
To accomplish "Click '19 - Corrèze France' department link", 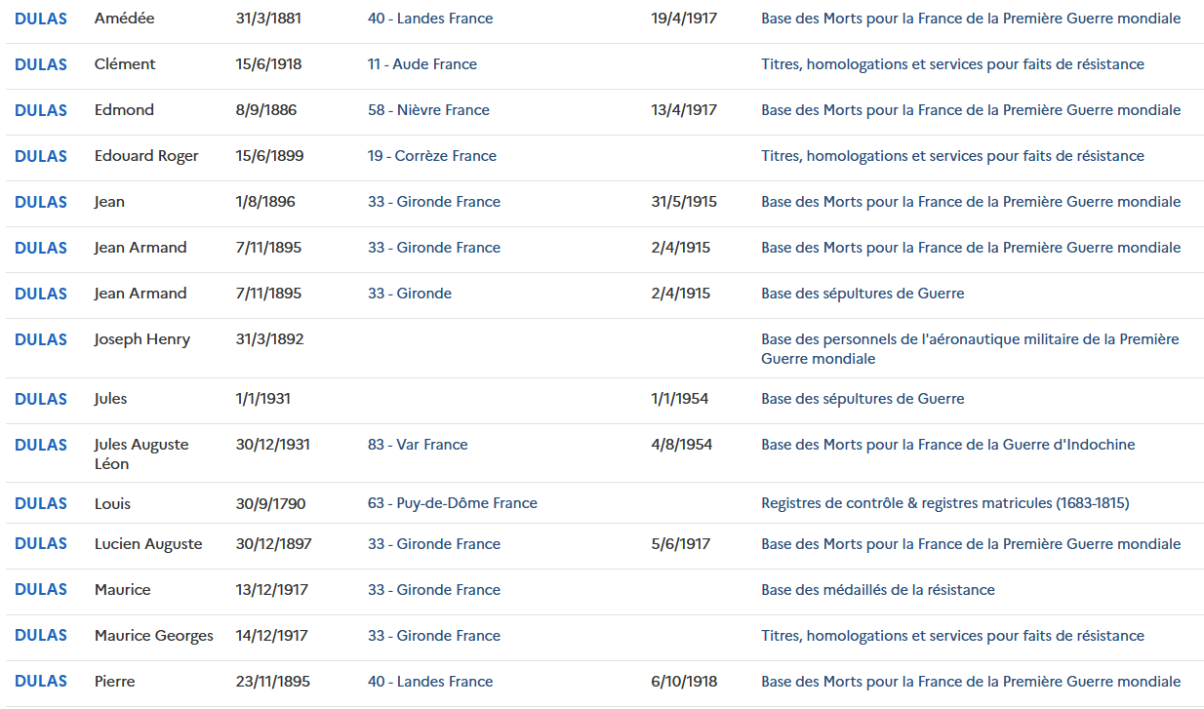I will coord(432,156).
